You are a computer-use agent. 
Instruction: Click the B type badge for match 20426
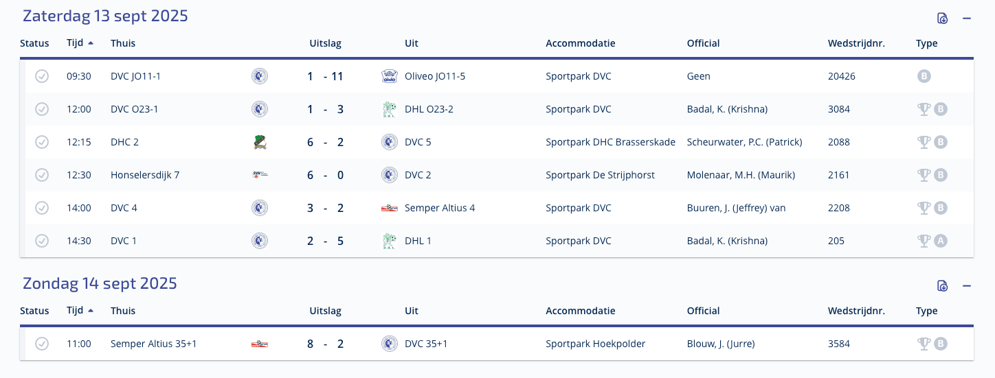coord(924,76)
